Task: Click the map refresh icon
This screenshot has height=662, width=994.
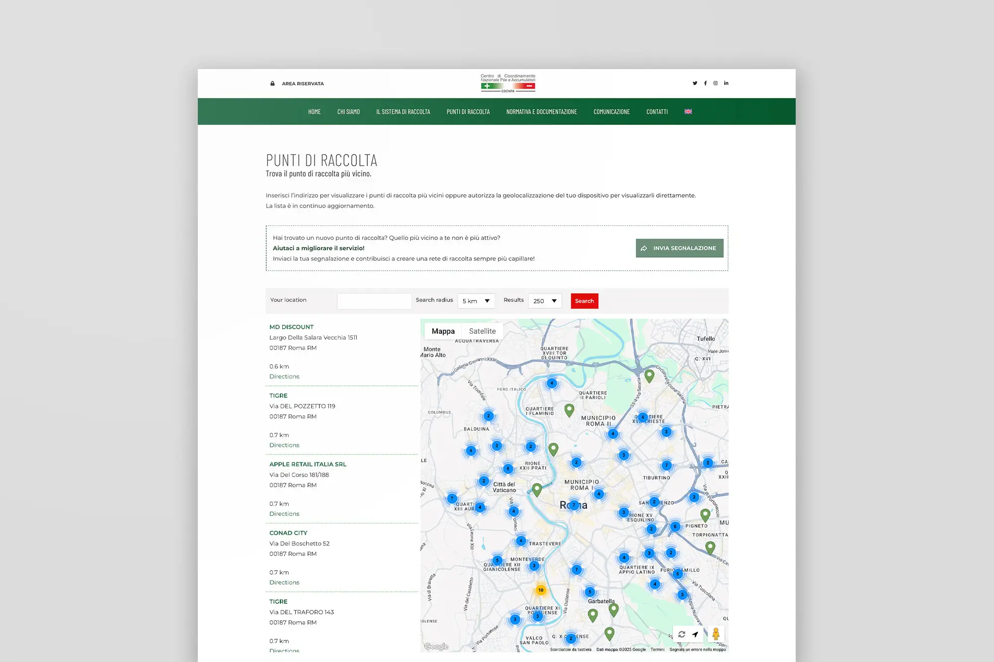Action: pos(682,634)
